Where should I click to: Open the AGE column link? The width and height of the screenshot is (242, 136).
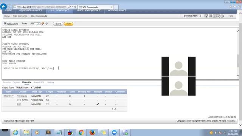[x=19, y=104]
